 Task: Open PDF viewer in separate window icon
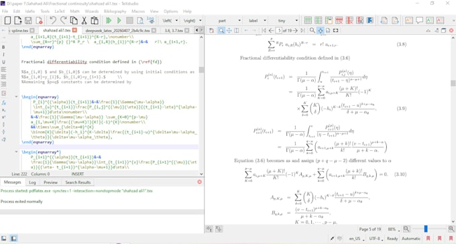(x=443, y=30)
